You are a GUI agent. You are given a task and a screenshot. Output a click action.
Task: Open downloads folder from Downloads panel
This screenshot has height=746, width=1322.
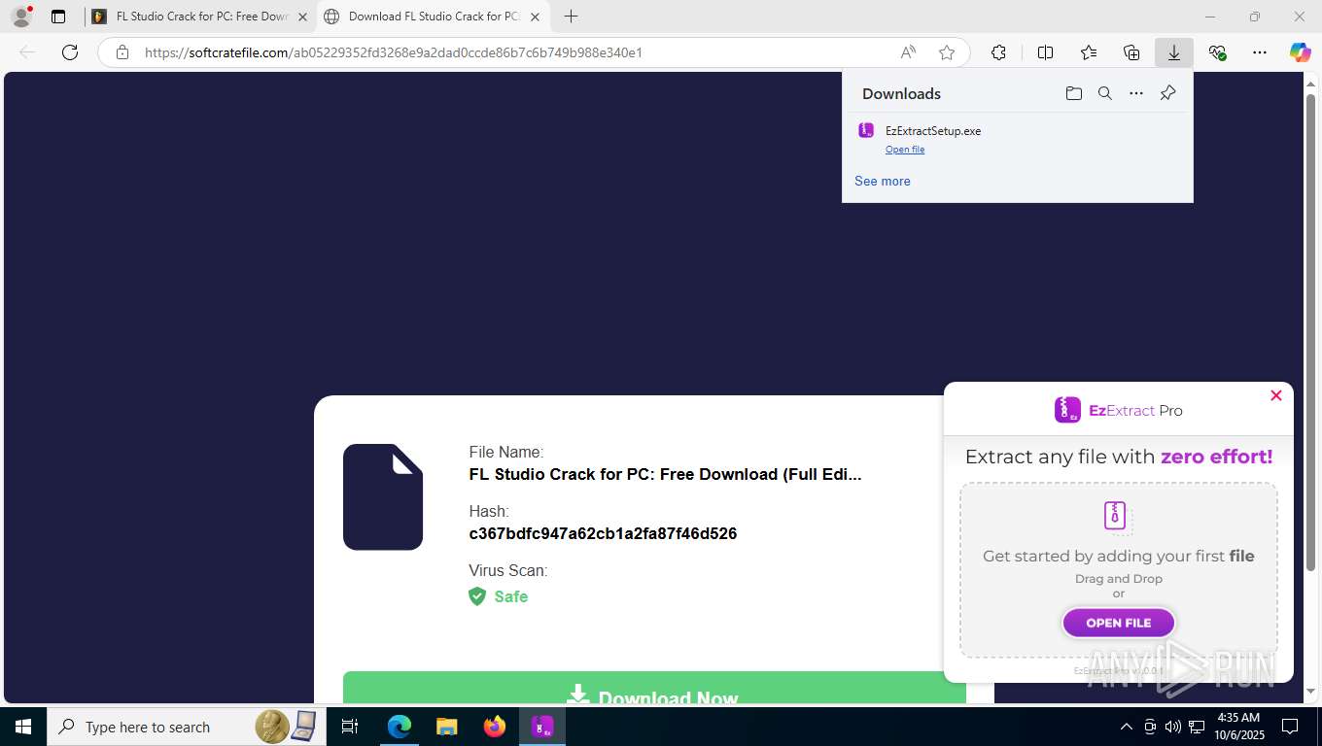click(x=1074, y=93)
